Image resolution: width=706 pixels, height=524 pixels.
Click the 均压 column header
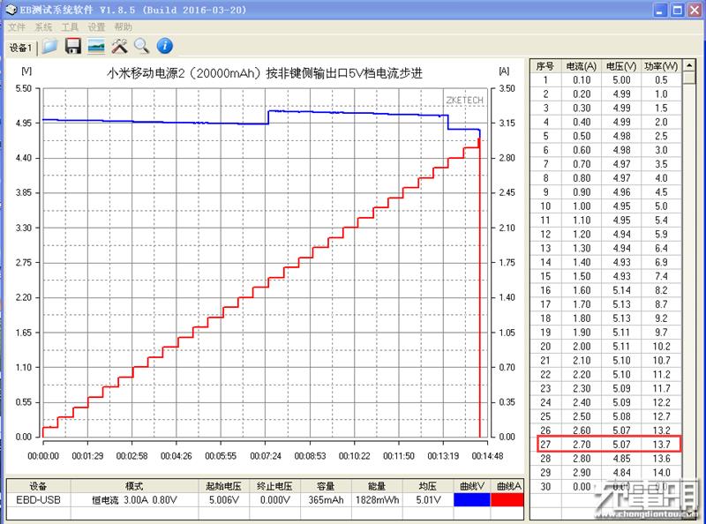click(428, 486)
